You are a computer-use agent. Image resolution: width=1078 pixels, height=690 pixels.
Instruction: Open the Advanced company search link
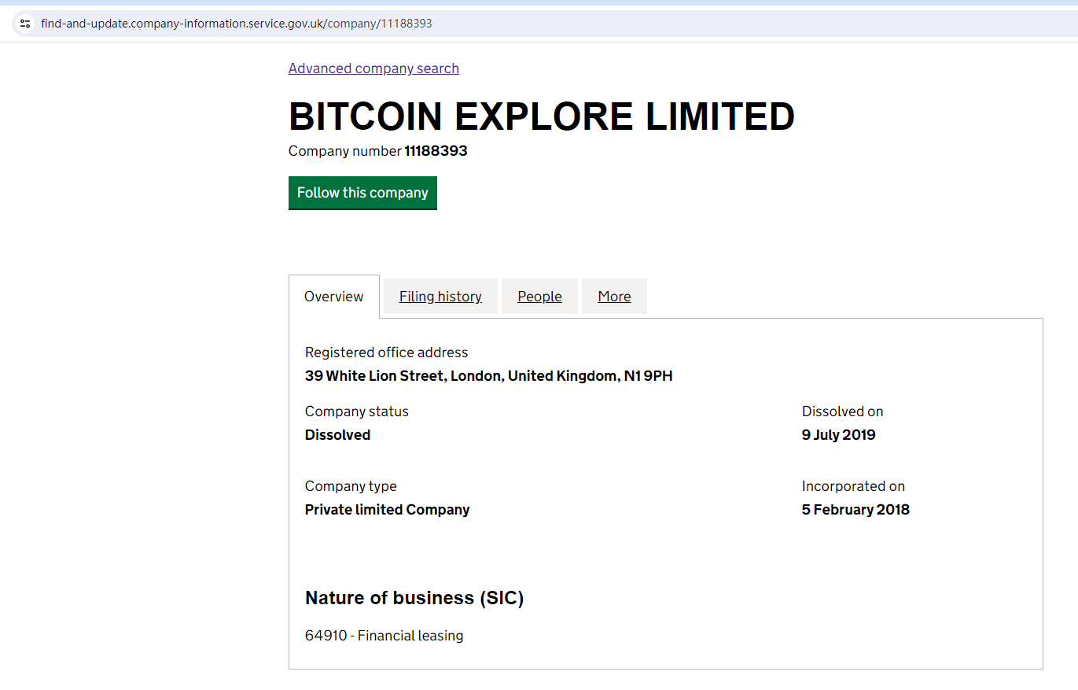coord(373,68)
